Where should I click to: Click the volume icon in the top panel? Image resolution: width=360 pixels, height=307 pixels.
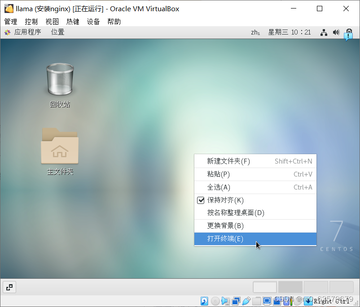click(336, 32)
